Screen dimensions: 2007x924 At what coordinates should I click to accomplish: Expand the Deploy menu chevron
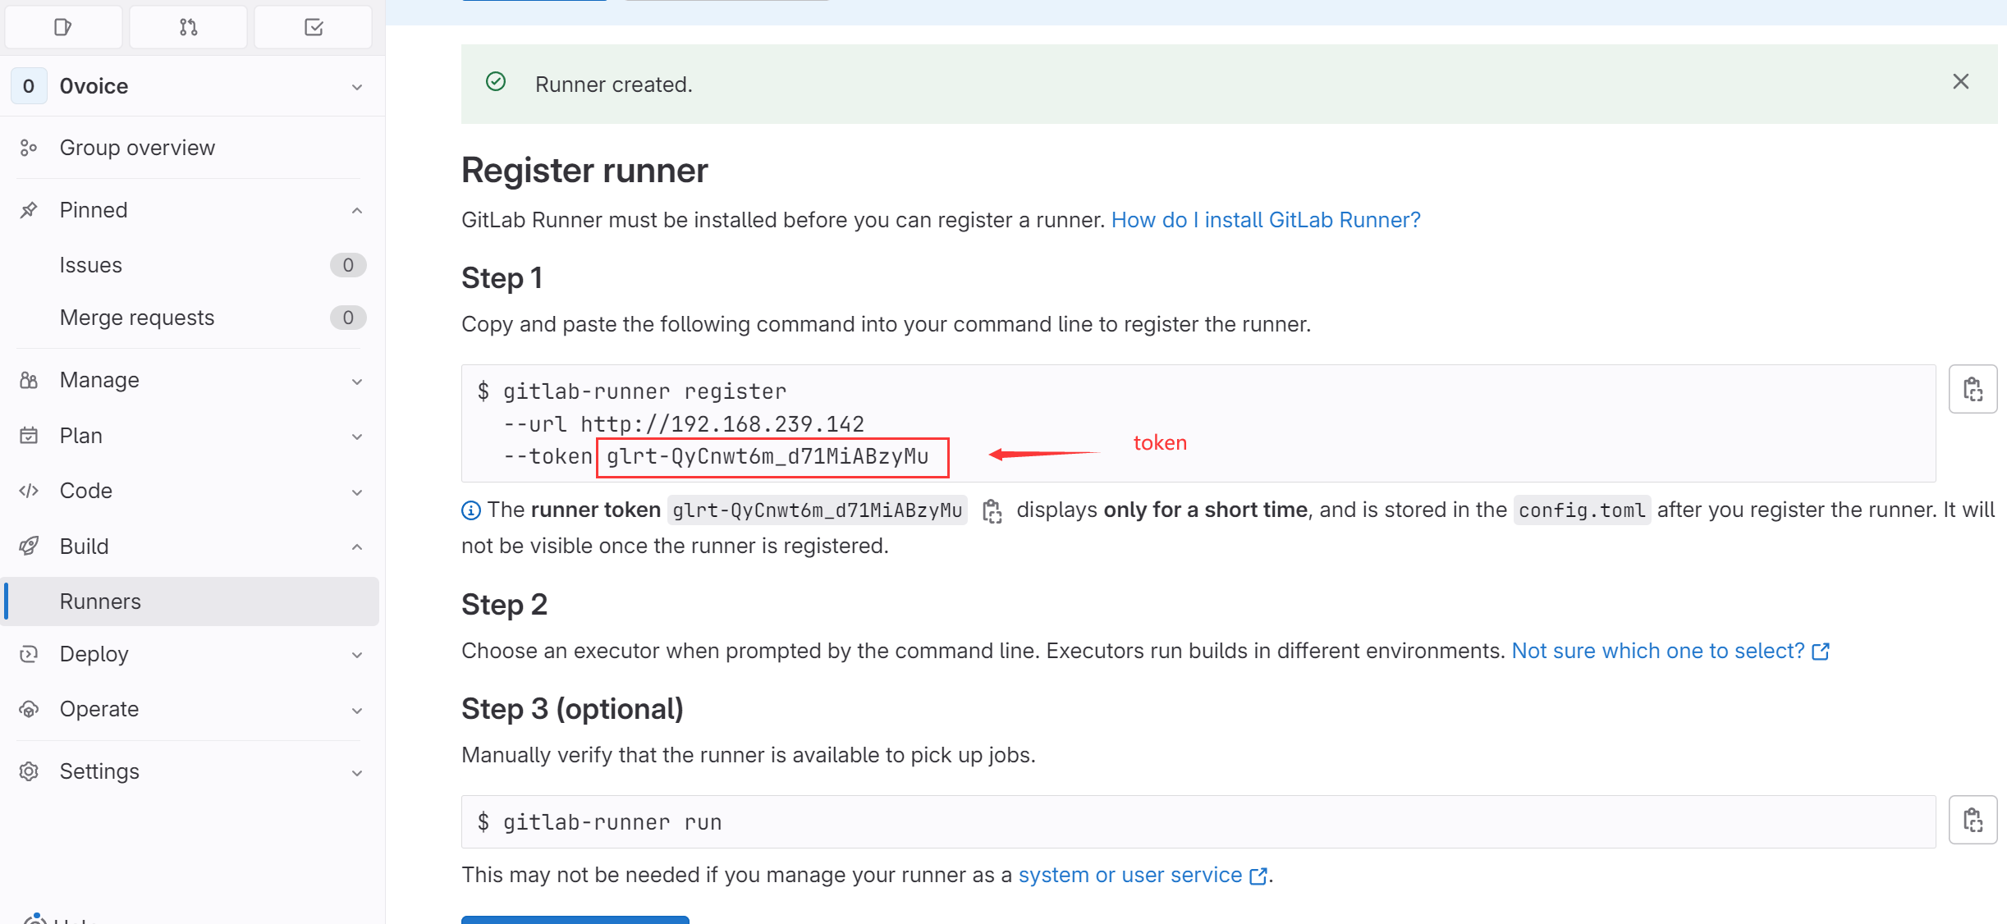click(x=357, y=655)
